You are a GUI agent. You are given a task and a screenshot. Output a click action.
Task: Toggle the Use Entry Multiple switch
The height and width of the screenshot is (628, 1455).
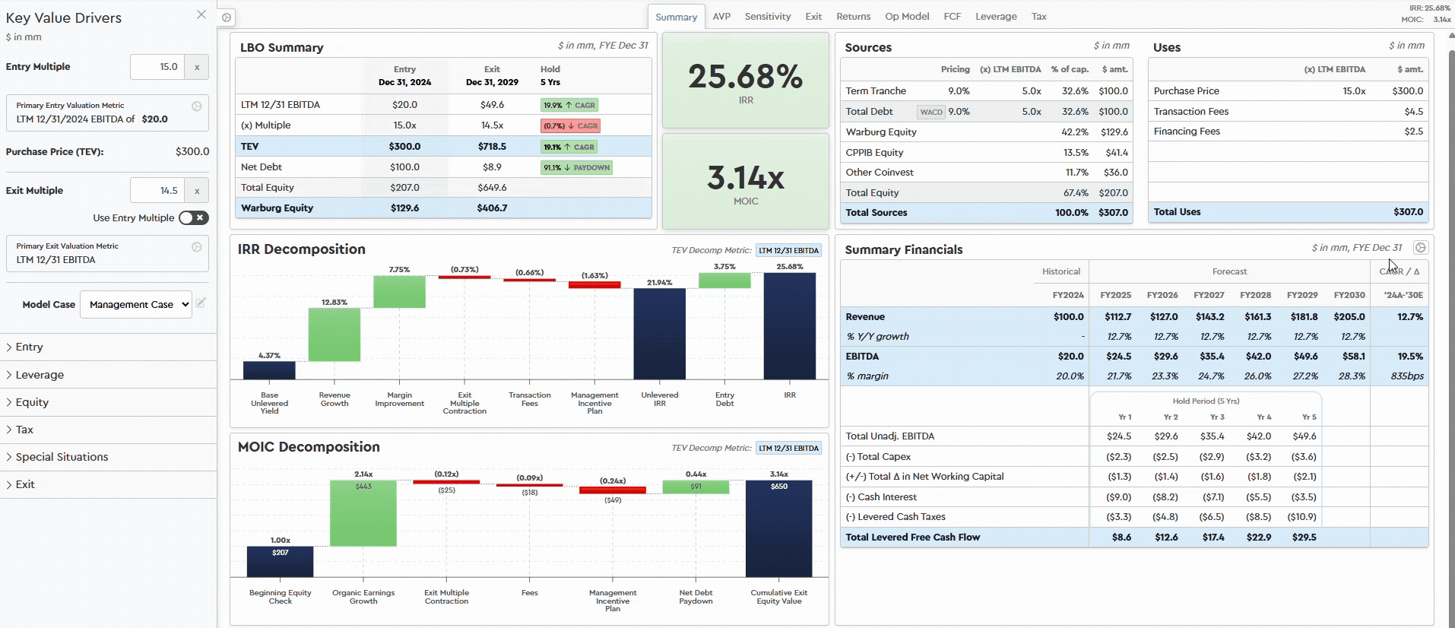pos(194,218)
